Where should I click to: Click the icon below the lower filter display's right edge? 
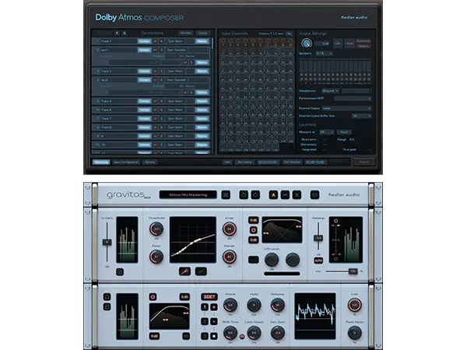coord(186,336)
